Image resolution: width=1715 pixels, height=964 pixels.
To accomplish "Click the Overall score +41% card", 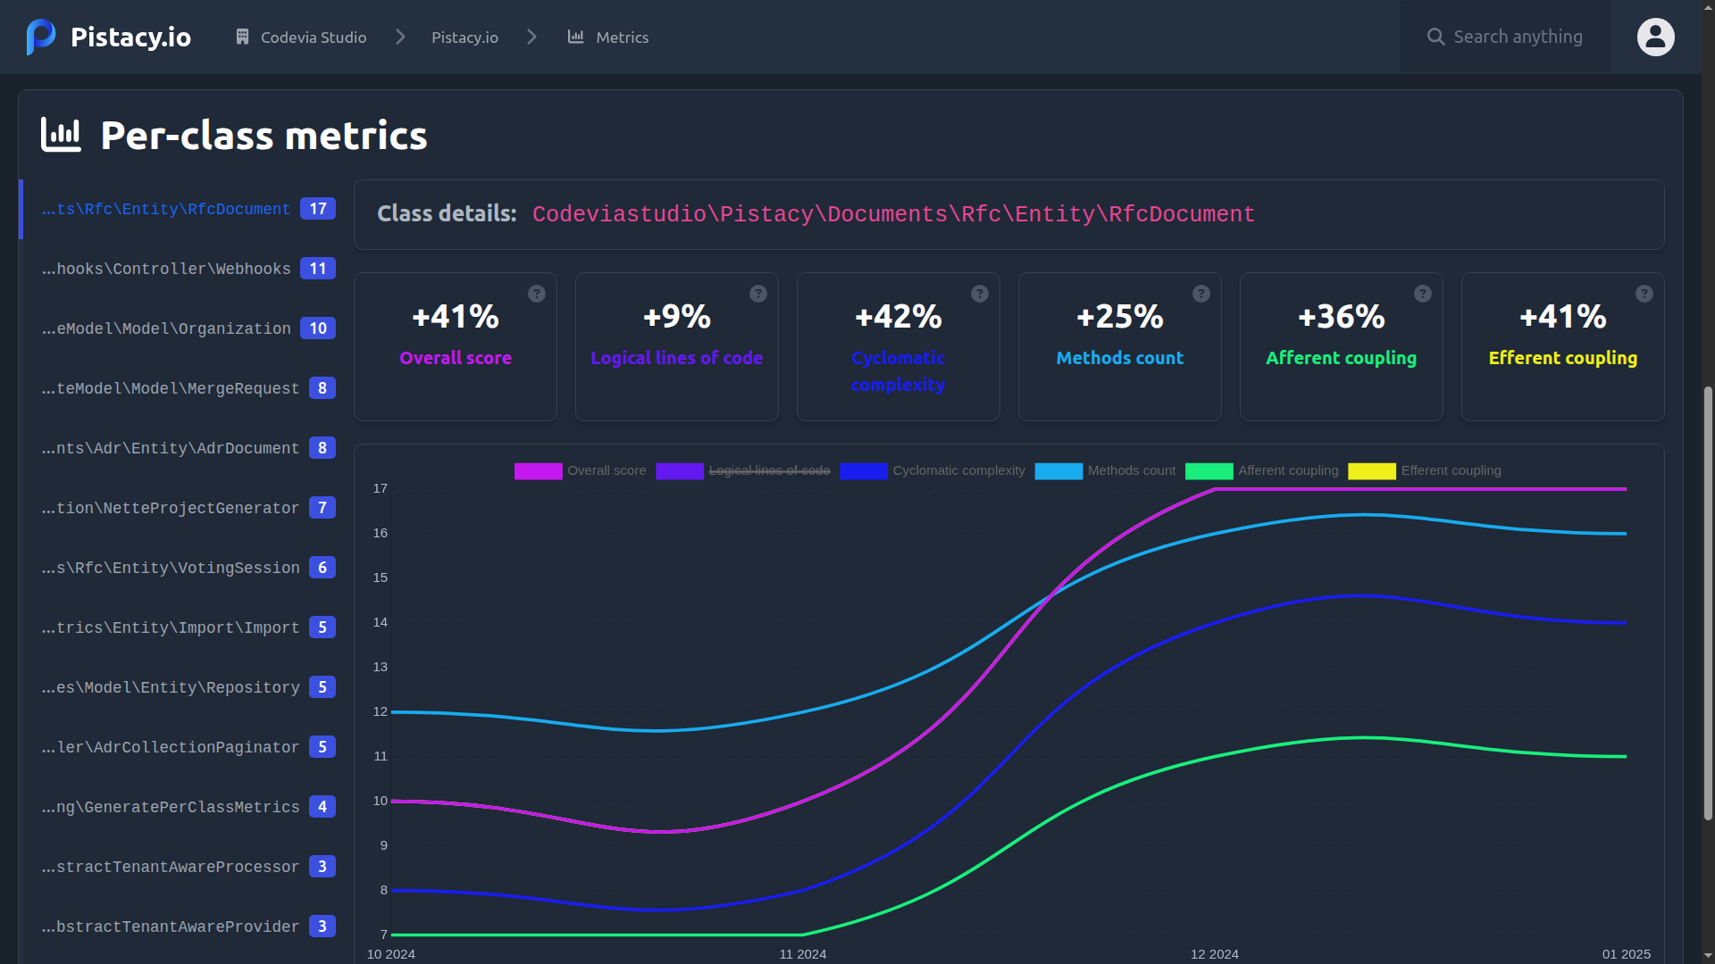I will (x=456, y=346).
